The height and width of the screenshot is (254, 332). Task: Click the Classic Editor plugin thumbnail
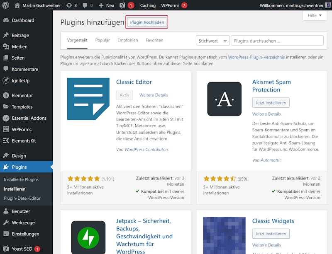click(88, 99)
